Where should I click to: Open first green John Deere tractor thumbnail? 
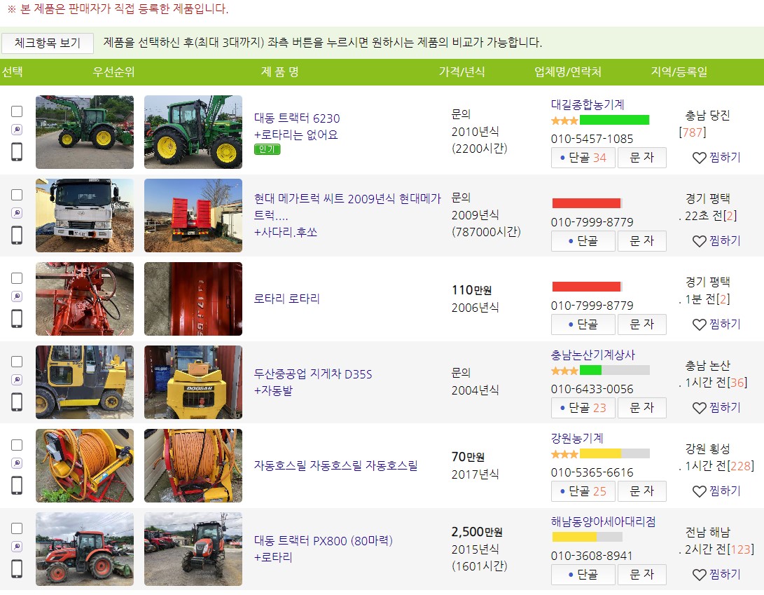click(84, 132)
